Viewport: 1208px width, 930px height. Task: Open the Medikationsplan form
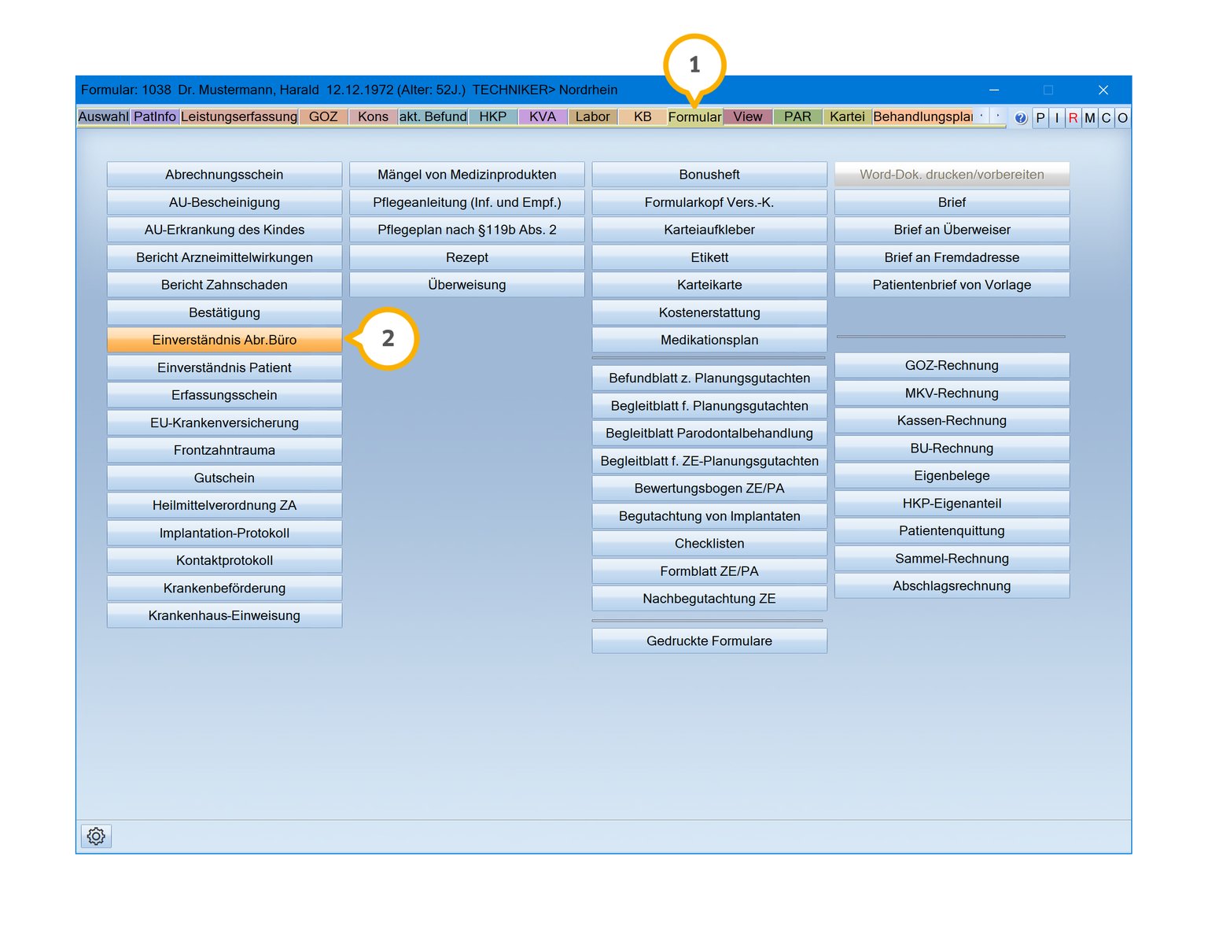click(x=709, y=340)
